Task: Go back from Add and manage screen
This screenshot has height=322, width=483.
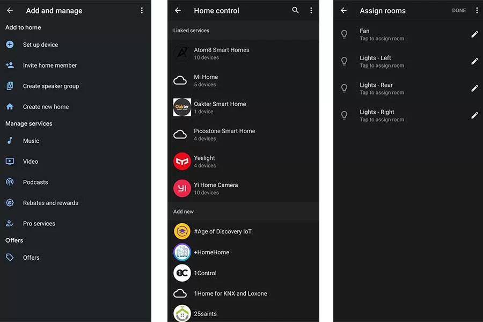Action: click(x=10, y=11)
